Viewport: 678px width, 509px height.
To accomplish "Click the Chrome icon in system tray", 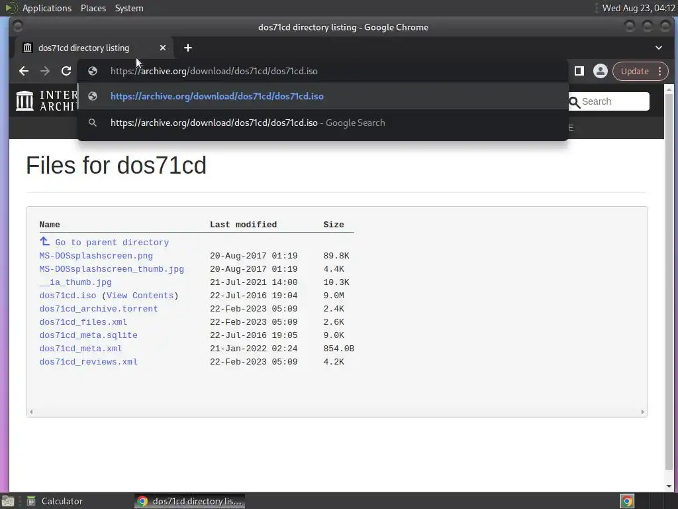I will pos(628,501).
